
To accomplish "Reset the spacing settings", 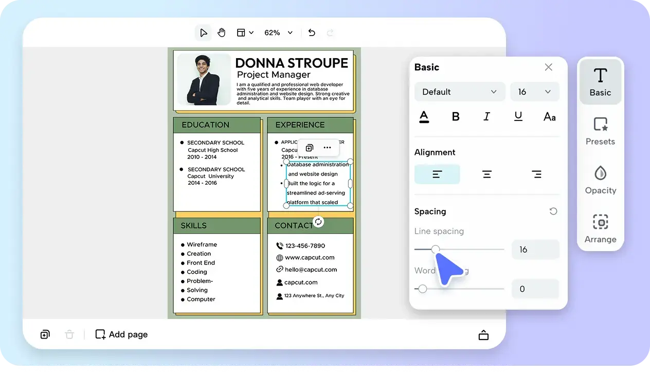I will point(553,211).
